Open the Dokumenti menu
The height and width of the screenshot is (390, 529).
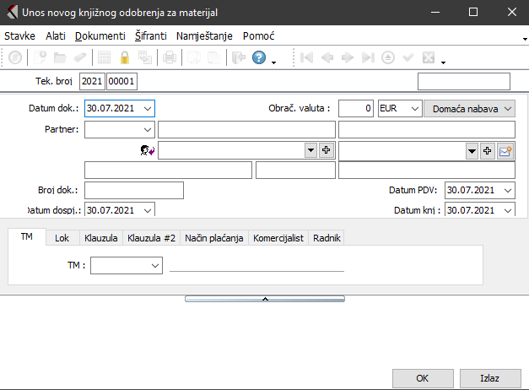point(100,36)
